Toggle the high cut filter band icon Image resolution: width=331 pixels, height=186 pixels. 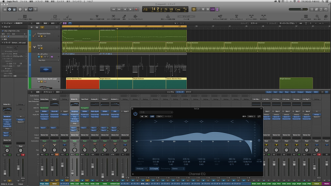tap(247, 121)
